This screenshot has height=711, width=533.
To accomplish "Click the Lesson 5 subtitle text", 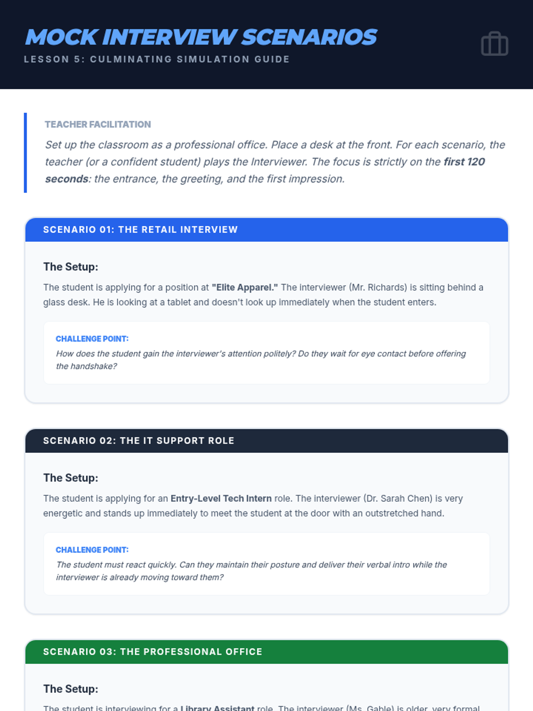I will pos(157,59).
